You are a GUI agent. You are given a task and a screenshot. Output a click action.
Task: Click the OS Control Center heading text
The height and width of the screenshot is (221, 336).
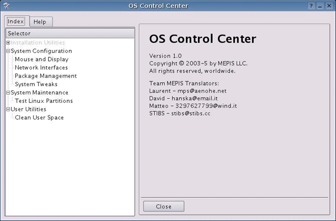(203, 39)
